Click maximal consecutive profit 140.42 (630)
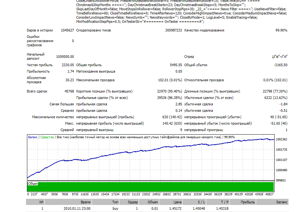Viewport: 301px width, 212px height. (x=172, y=123)
